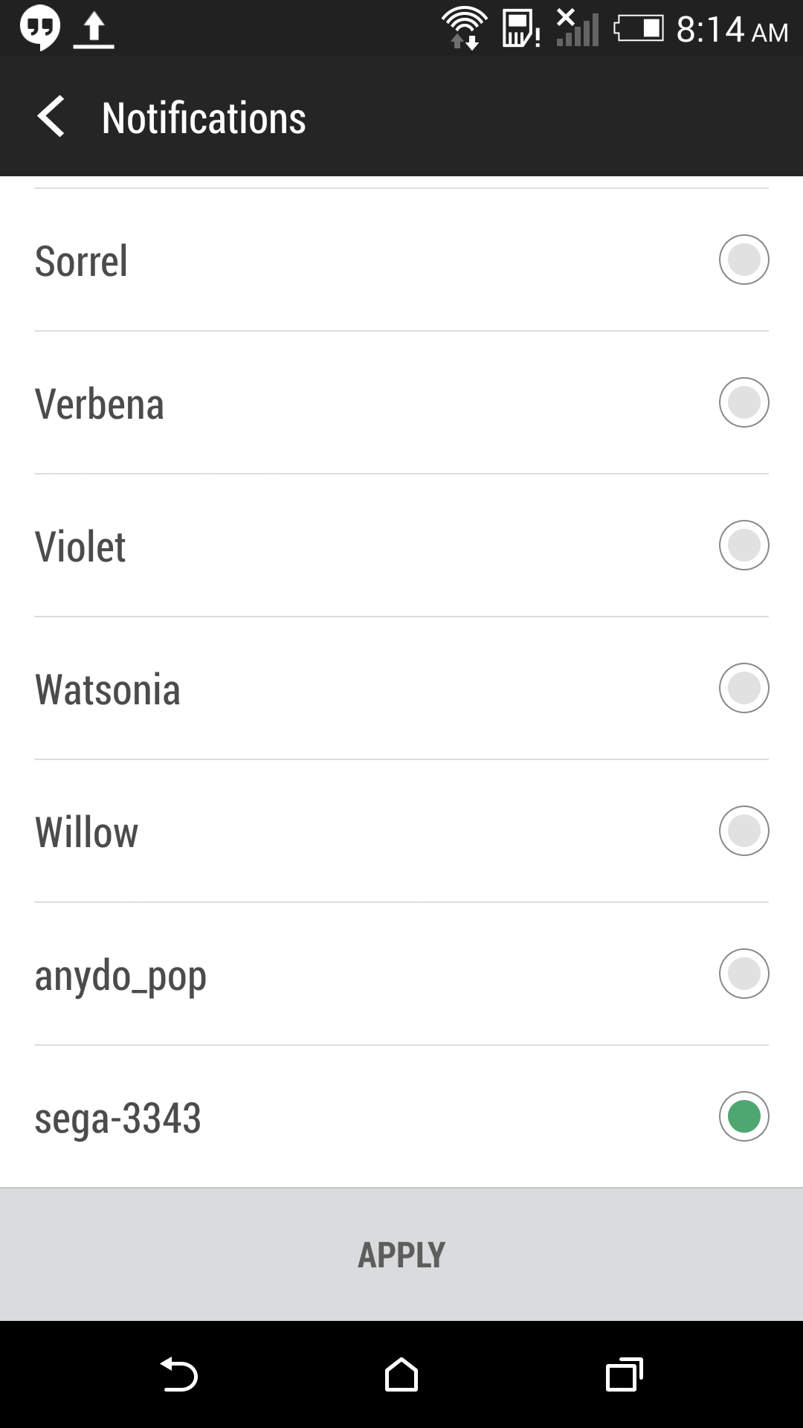Tap the Notifications title text

click(x=204, y=118)
